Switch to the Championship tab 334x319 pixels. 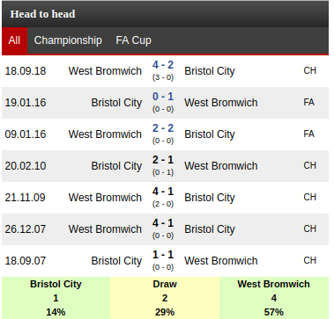[x=68, y=40]
